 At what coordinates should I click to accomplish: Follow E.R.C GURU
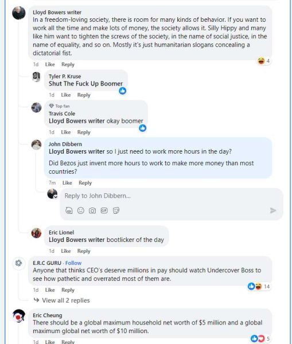[x=73, y=263]
